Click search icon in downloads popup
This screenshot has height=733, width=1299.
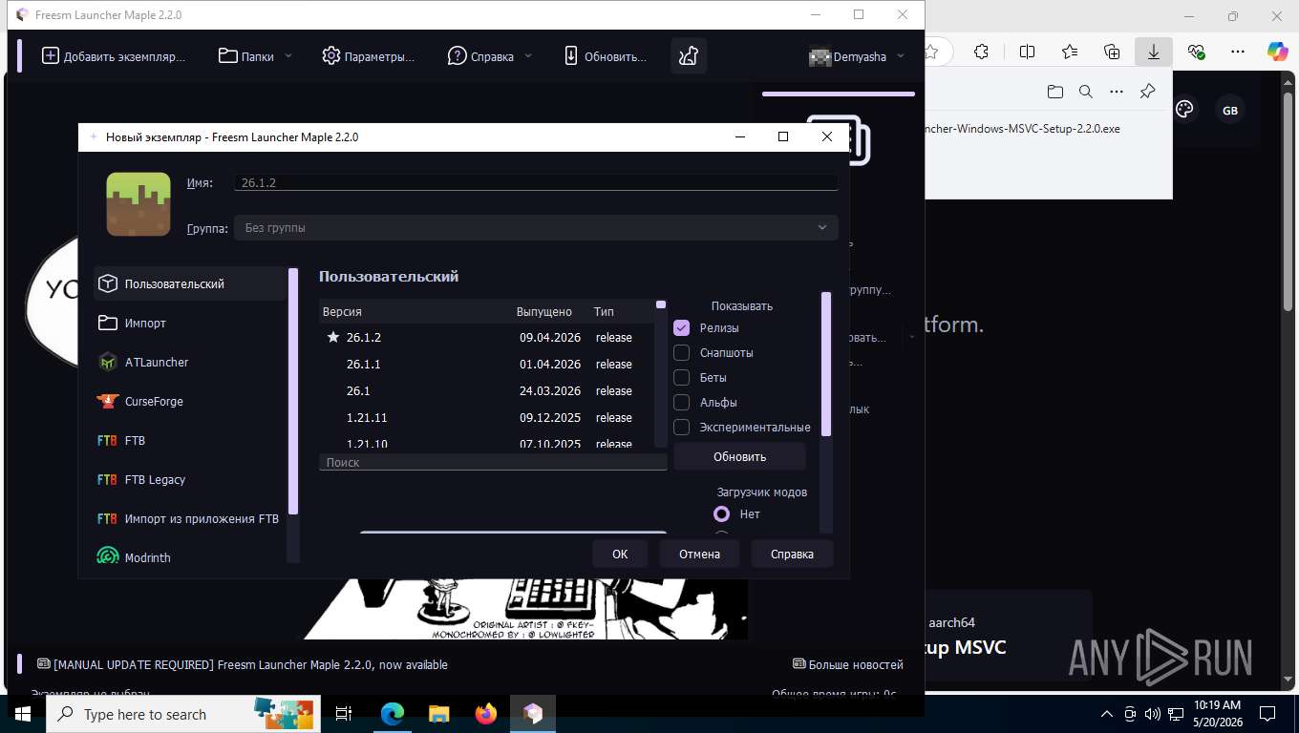[x=1085, y=92]
